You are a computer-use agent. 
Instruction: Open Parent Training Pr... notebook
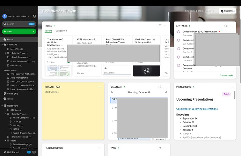[22, 133]
